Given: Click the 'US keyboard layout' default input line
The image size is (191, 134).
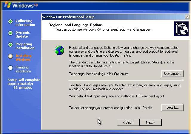Looking at the screenshot, I should pos(116,96).
